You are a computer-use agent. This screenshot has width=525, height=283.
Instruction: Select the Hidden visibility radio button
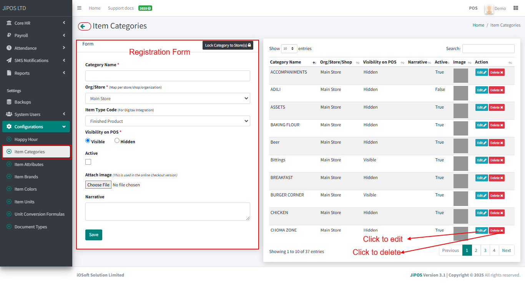click(117, 141)
